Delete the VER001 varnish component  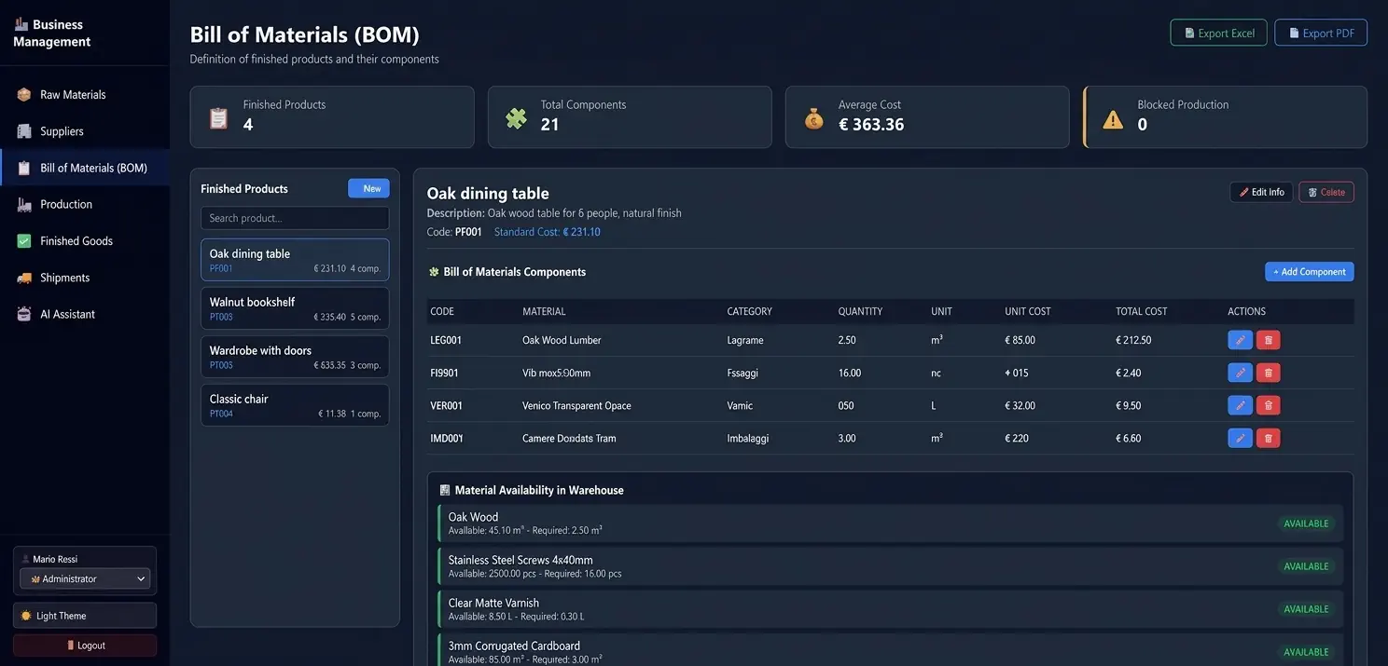click(x=1268, y=405)
